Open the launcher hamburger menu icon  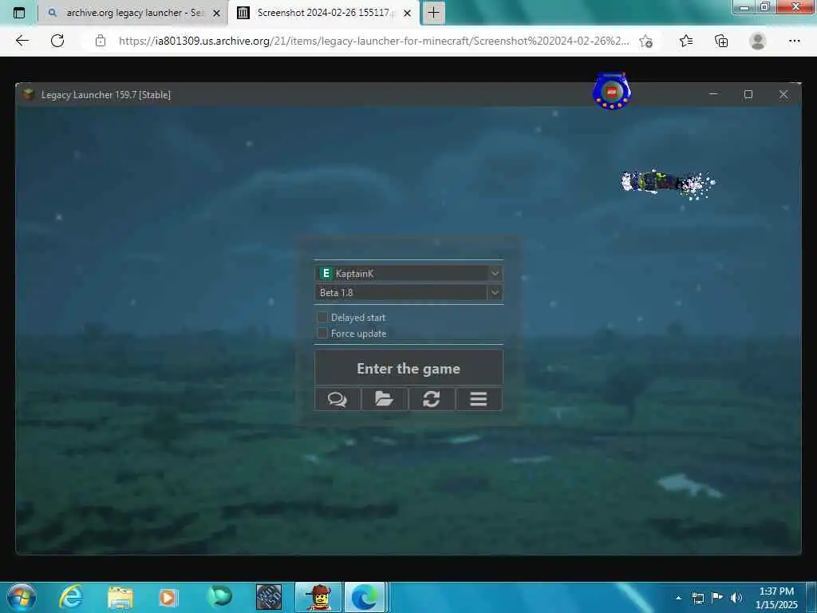click(x=479, y=399)
